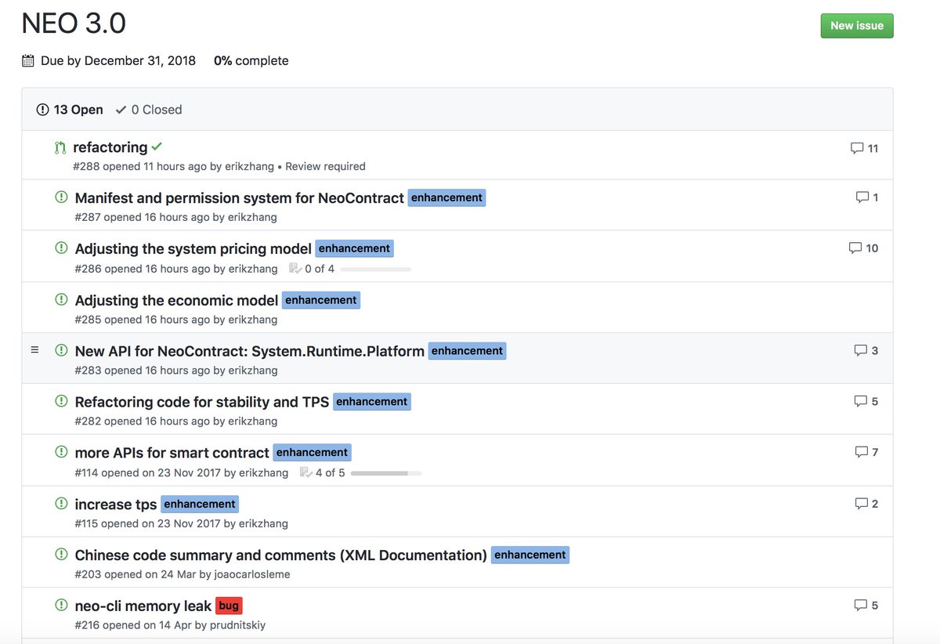The width and height of the screenshot is (940, 644).
Task: Open comment count 1 on Manifest issue
Action: point(867,197)
